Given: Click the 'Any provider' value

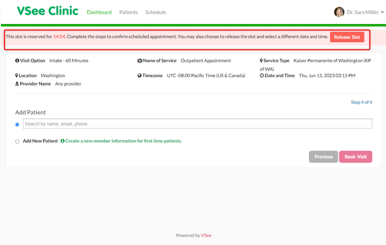Looking at the screenshot, I should [x=68, y=84].
